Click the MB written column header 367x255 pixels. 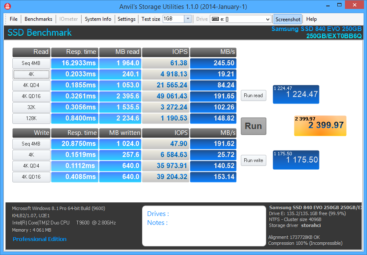click(x=120, y=133)
